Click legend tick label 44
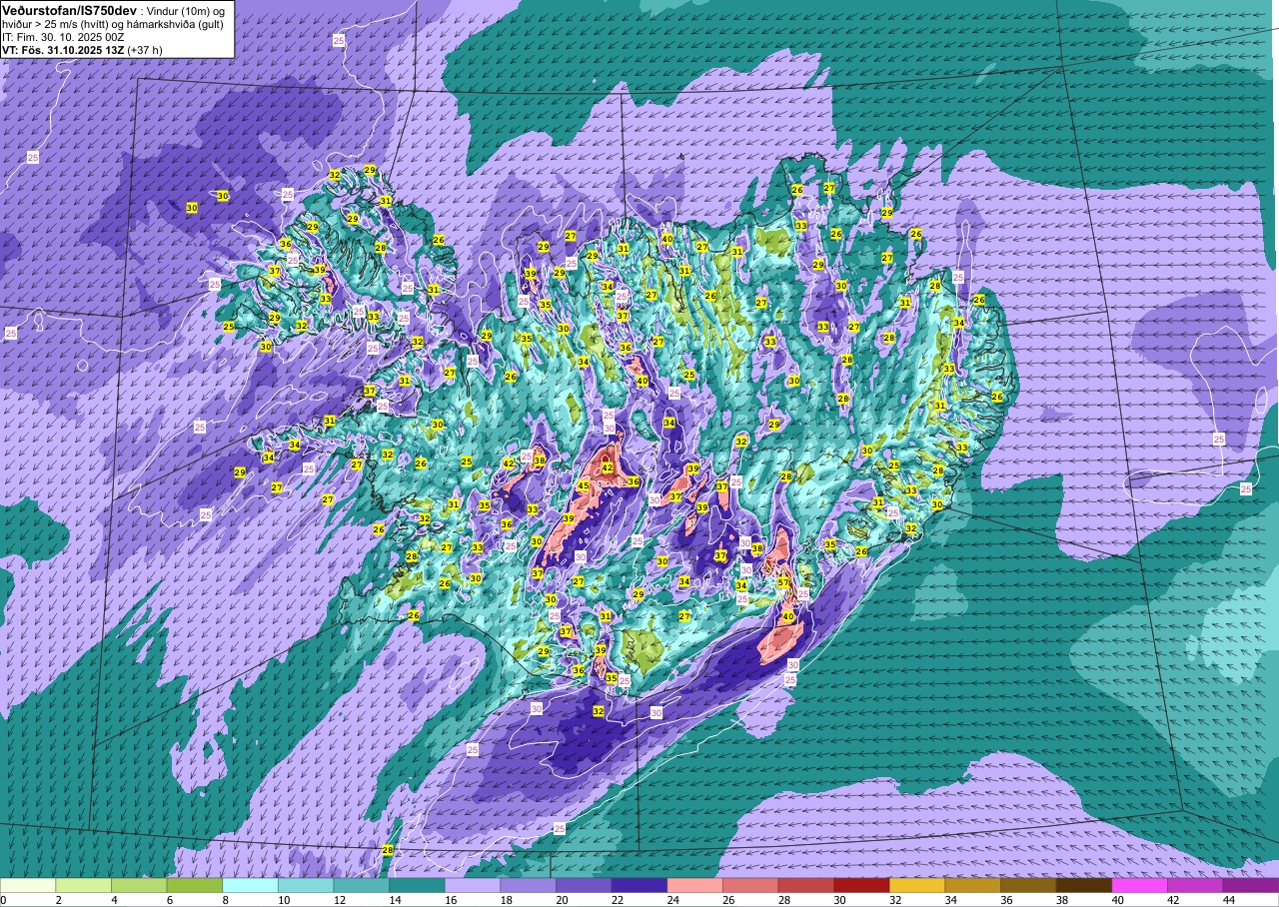Viewport: 1279px width, 907px height. pos(1229,900)
